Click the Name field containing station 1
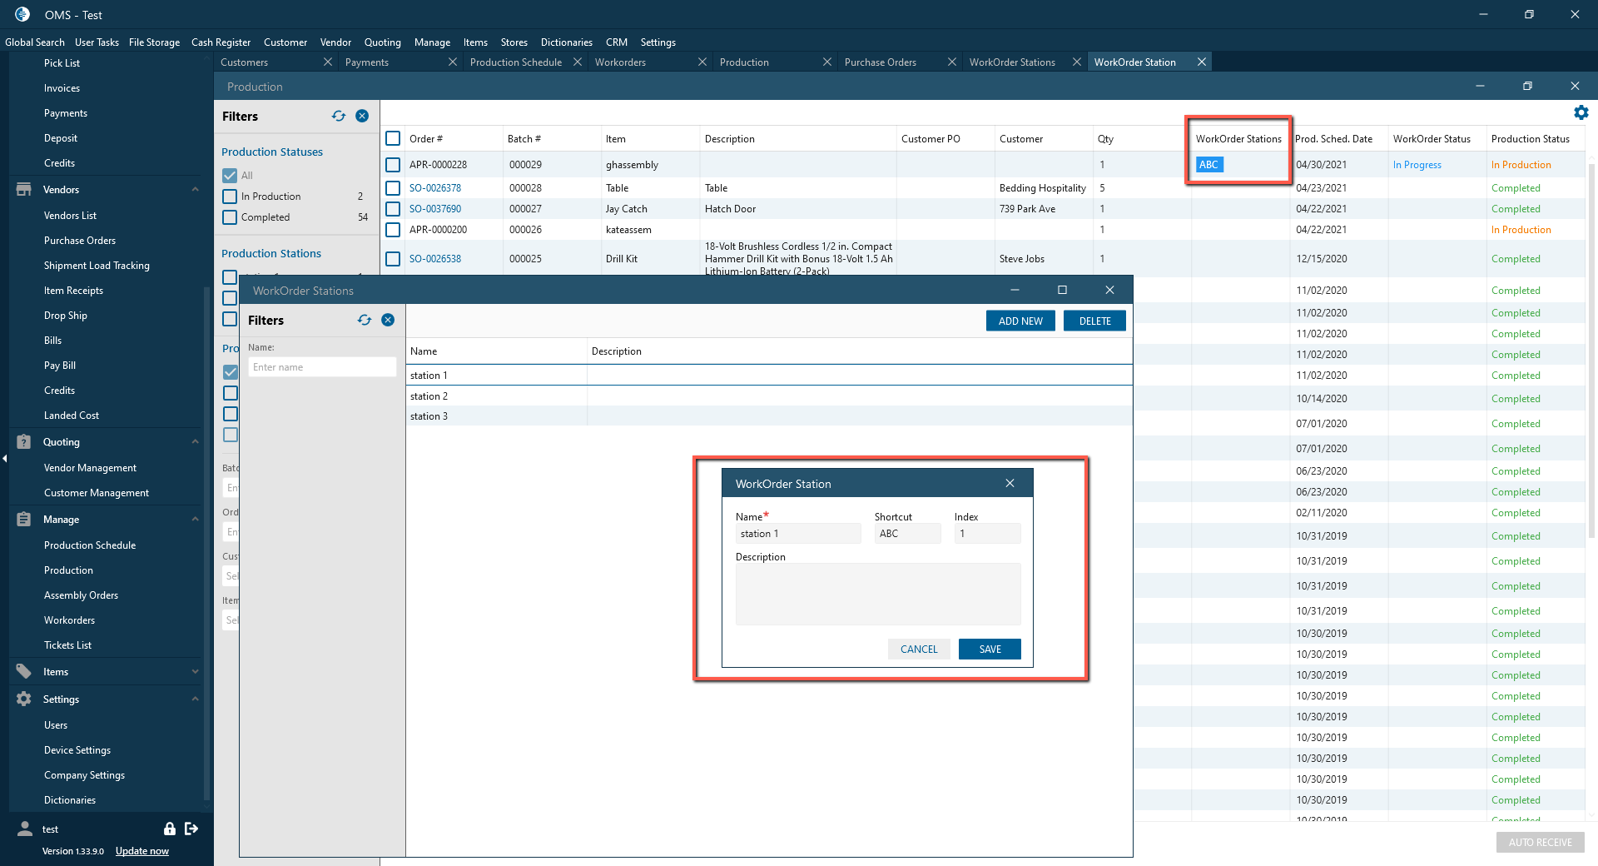Viewport: 1598px width, 866px height. [x=798, y=534]
